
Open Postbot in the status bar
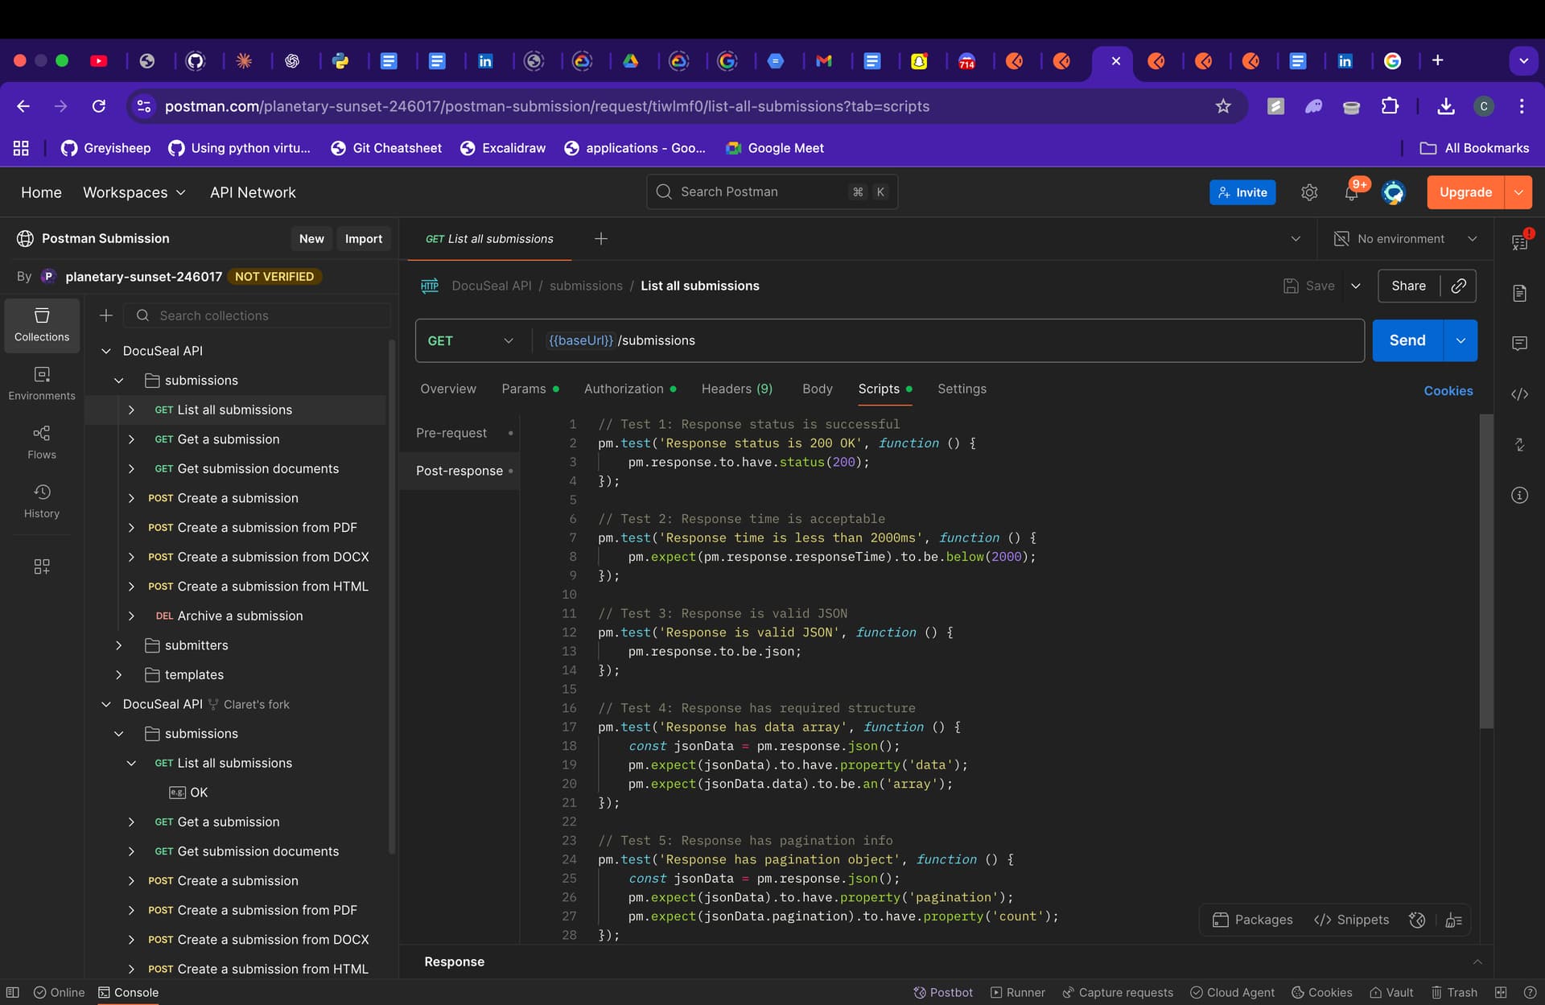(x=943, y=992)
